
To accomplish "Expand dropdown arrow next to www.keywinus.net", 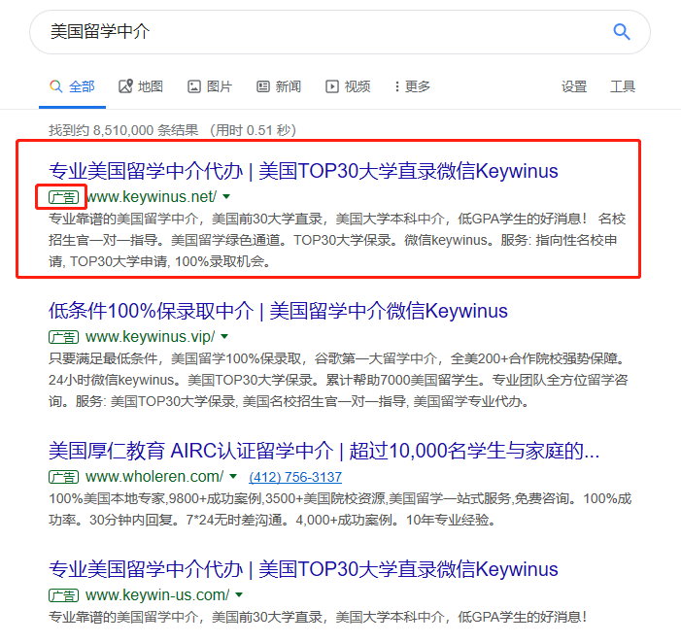I will (x=227, y=197).
